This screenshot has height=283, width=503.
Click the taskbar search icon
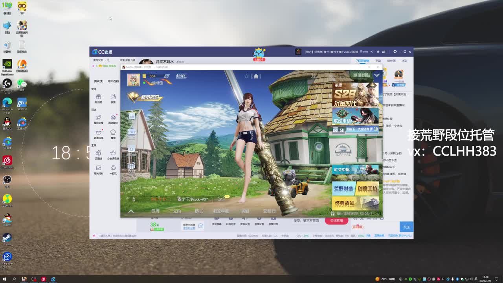[x=14, y=279]
